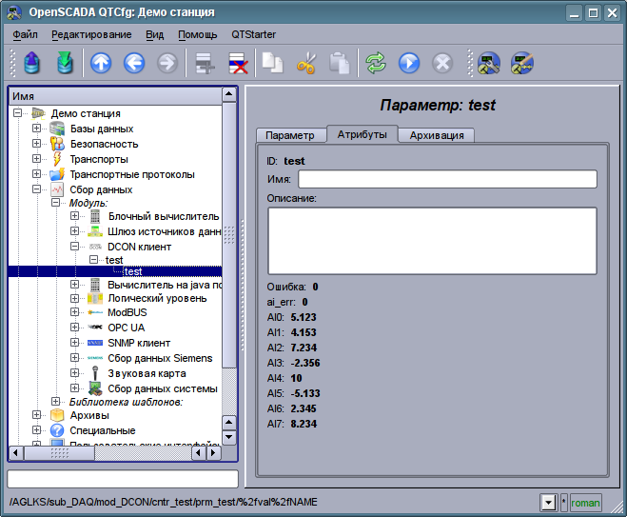Screen dimensions: 627x517
Task: Expand the Базы данных tree node
Action: pyautogui.click(x=36, y=129)
